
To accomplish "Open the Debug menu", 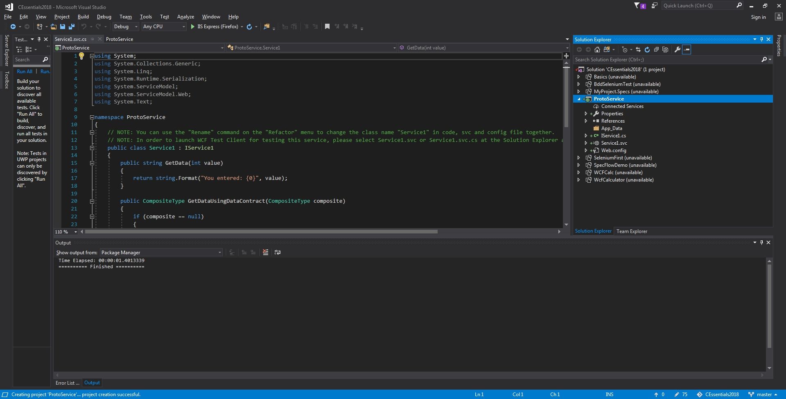I will click(x=104, y=17).
